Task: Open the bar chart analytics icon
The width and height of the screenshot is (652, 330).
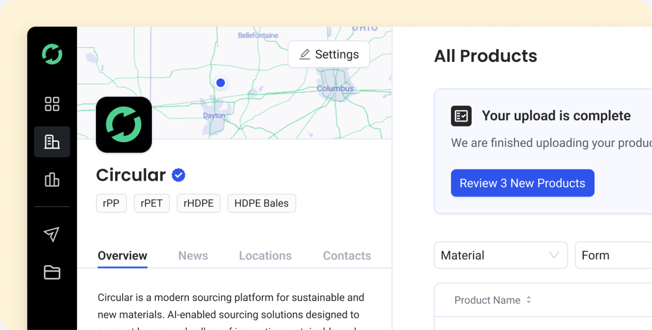Action: tap(52, 179)
